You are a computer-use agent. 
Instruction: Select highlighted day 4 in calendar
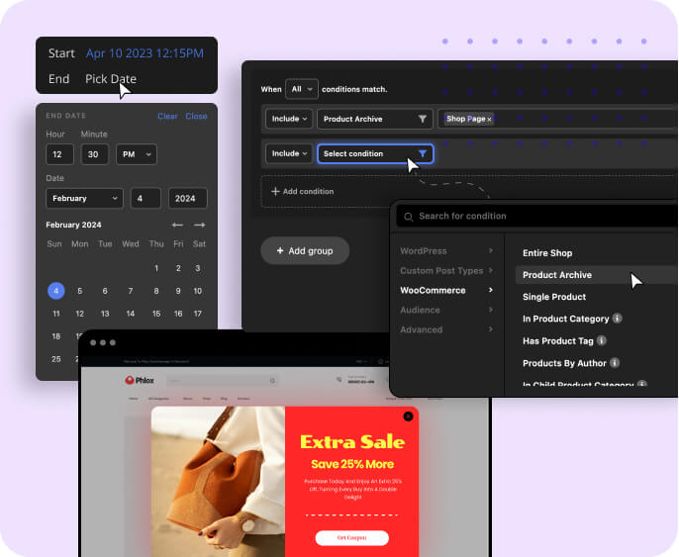[55, 291]
